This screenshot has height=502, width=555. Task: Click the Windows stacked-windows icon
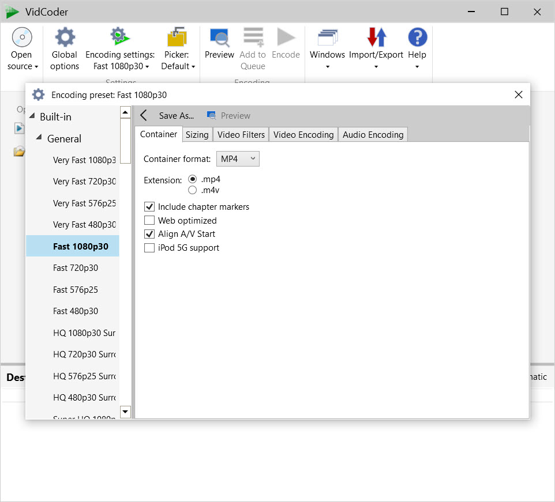[328, 37]
